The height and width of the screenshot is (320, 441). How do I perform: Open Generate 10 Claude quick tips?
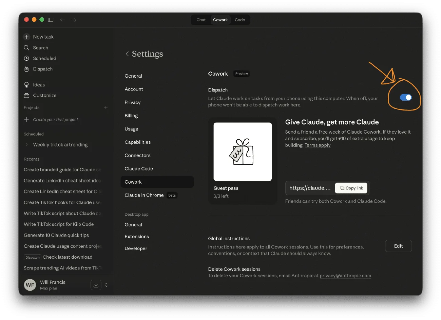click(x=56, y=235)
